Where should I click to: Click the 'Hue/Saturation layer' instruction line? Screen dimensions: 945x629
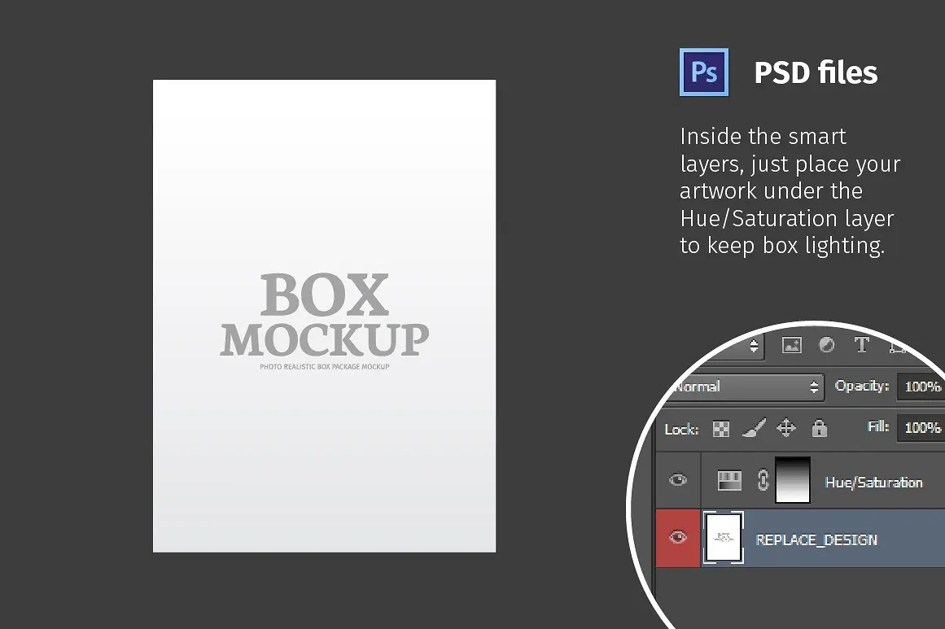(x=786, y=219)
